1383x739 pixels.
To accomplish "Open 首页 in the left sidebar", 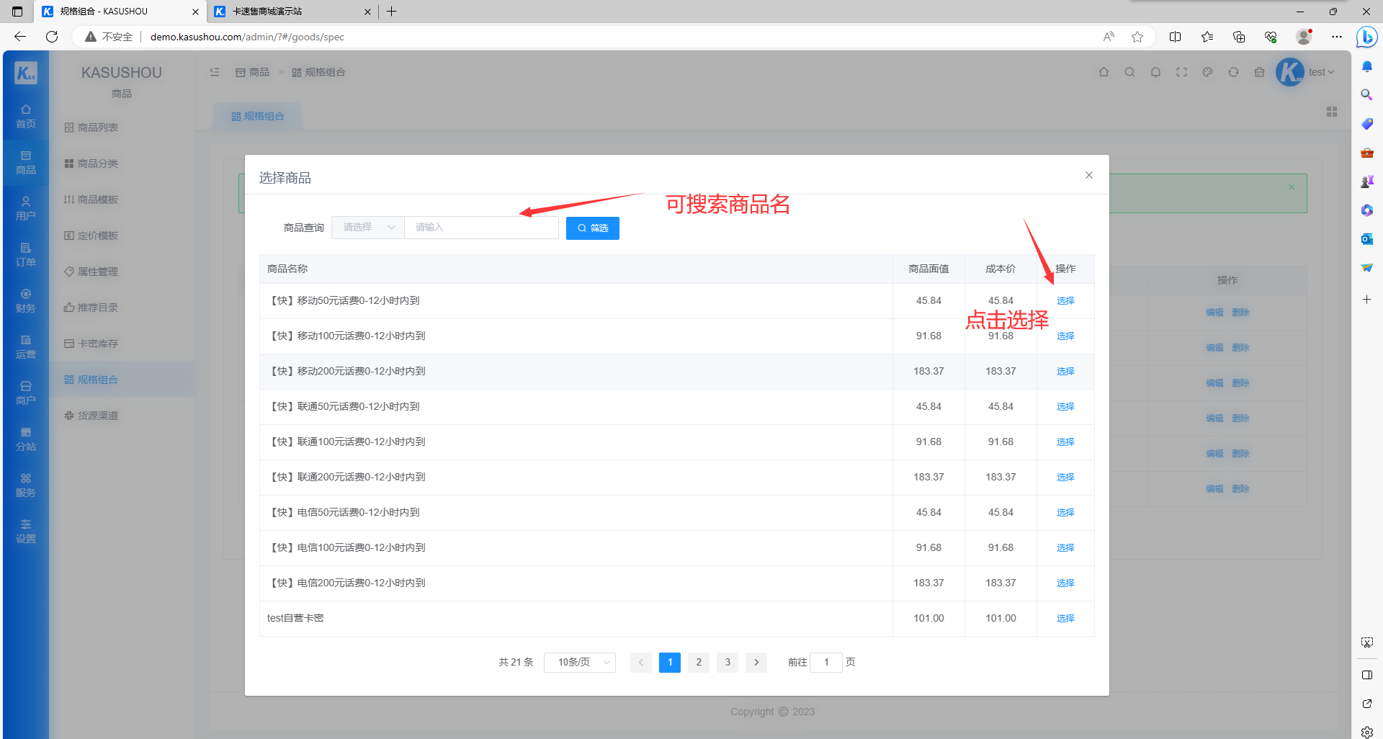I will [x=26, y=116].
